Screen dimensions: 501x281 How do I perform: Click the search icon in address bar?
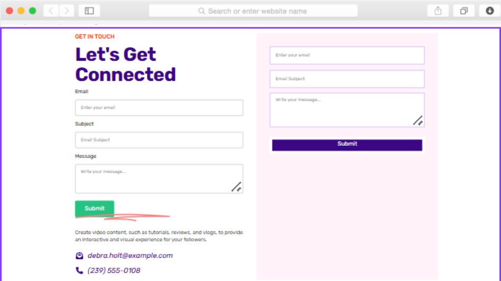[x=201, y=11]
